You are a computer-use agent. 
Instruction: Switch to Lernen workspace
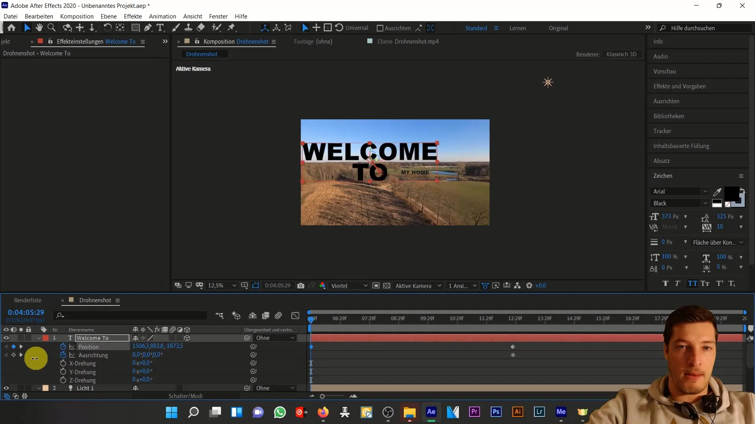click(x=517, y=28)
